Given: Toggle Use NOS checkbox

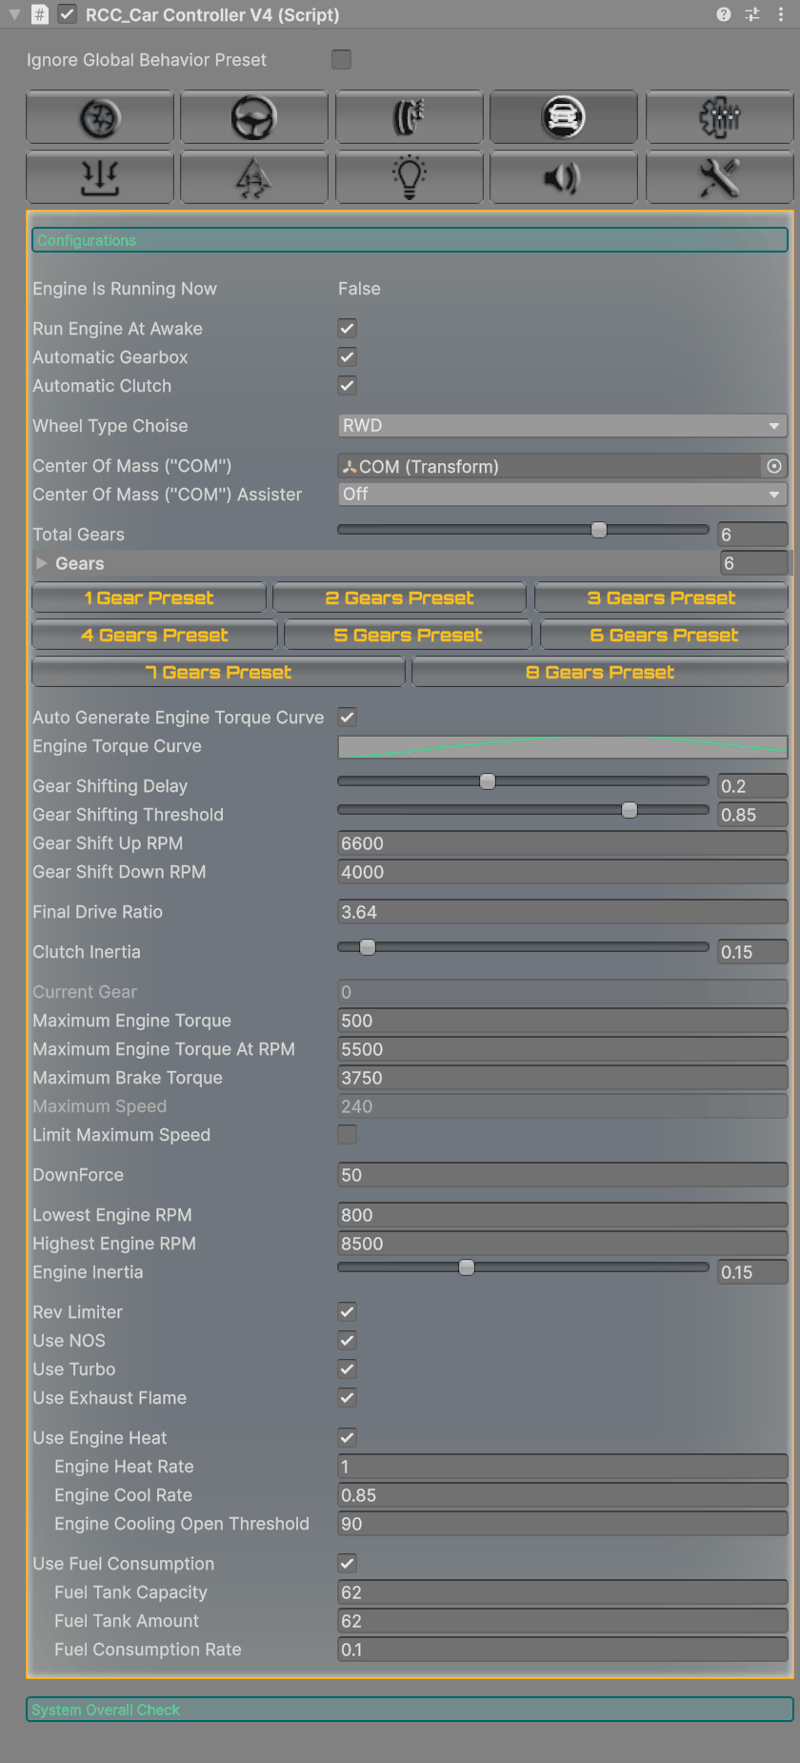Looking at the screenshot, I should tap(347, 1341).
